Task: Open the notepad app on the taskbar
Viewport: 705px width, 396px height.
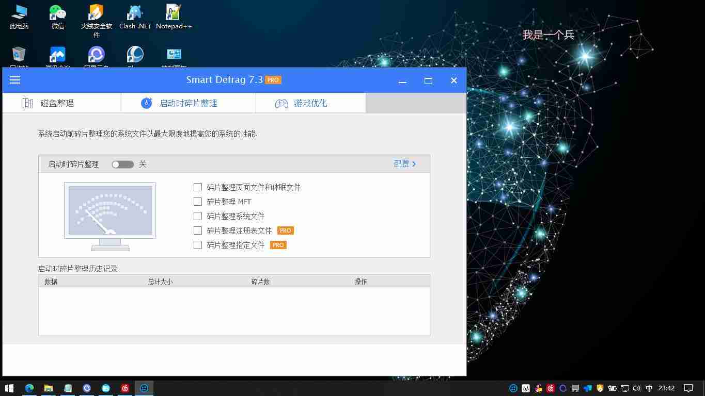Action: pos(68,388)
